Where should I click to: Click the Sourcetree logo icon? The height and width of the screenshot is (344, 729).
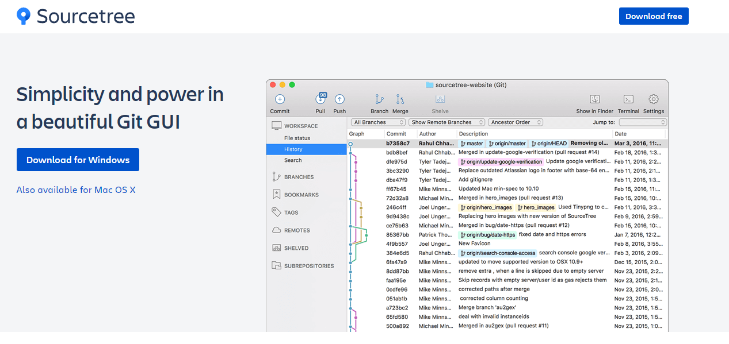24,16
